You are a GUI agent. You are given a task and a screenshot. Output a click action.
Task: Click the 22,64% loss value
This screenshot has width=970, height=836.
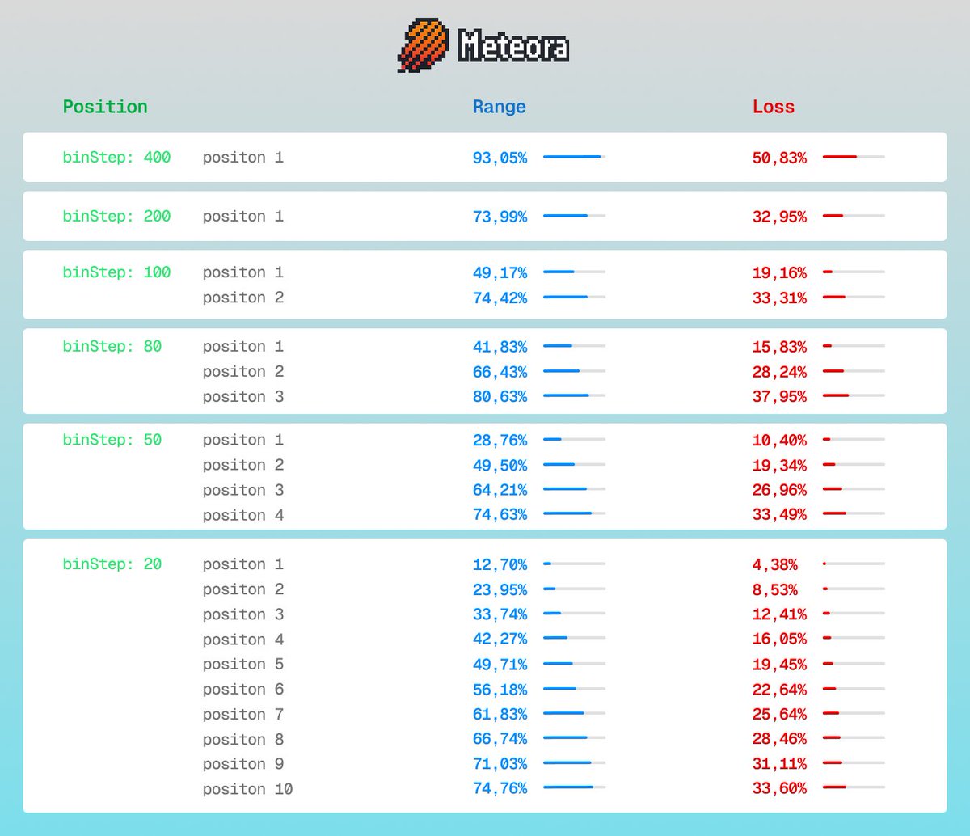779,690
